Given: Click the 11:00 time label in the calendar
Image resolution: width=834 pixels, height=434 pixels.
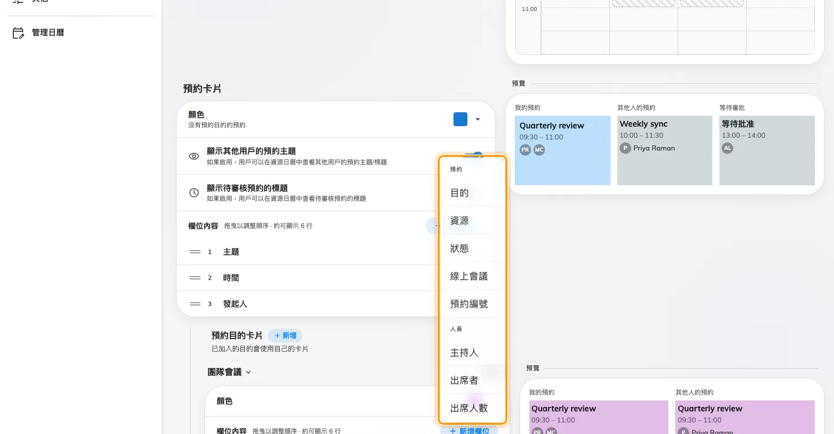Looking at the screenshot, I should (x=529, y=9).
